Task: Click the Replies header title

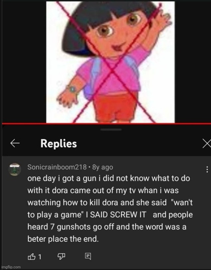Action: point(58,143)
